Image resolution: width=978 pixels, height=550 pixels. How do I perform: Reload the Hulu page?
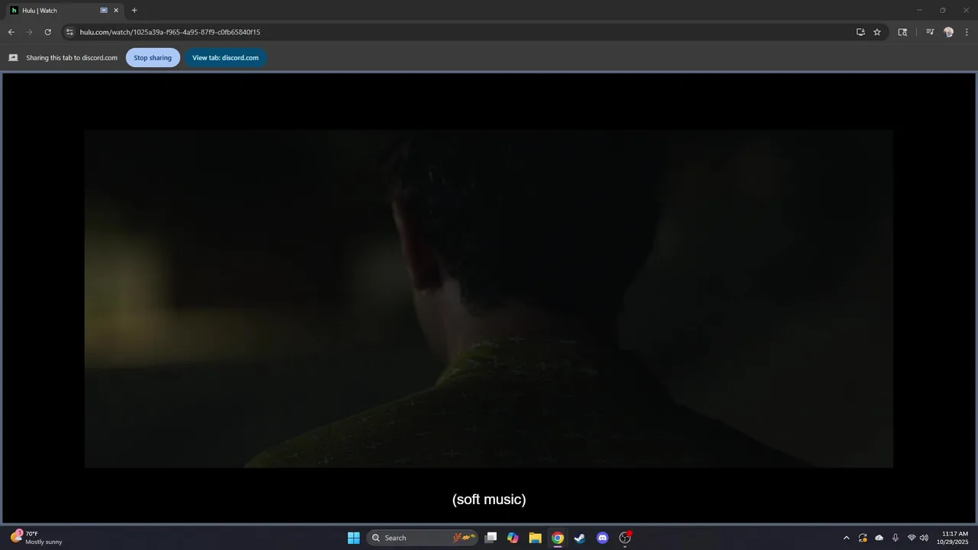pyautogui.click(x=47, y=32)
